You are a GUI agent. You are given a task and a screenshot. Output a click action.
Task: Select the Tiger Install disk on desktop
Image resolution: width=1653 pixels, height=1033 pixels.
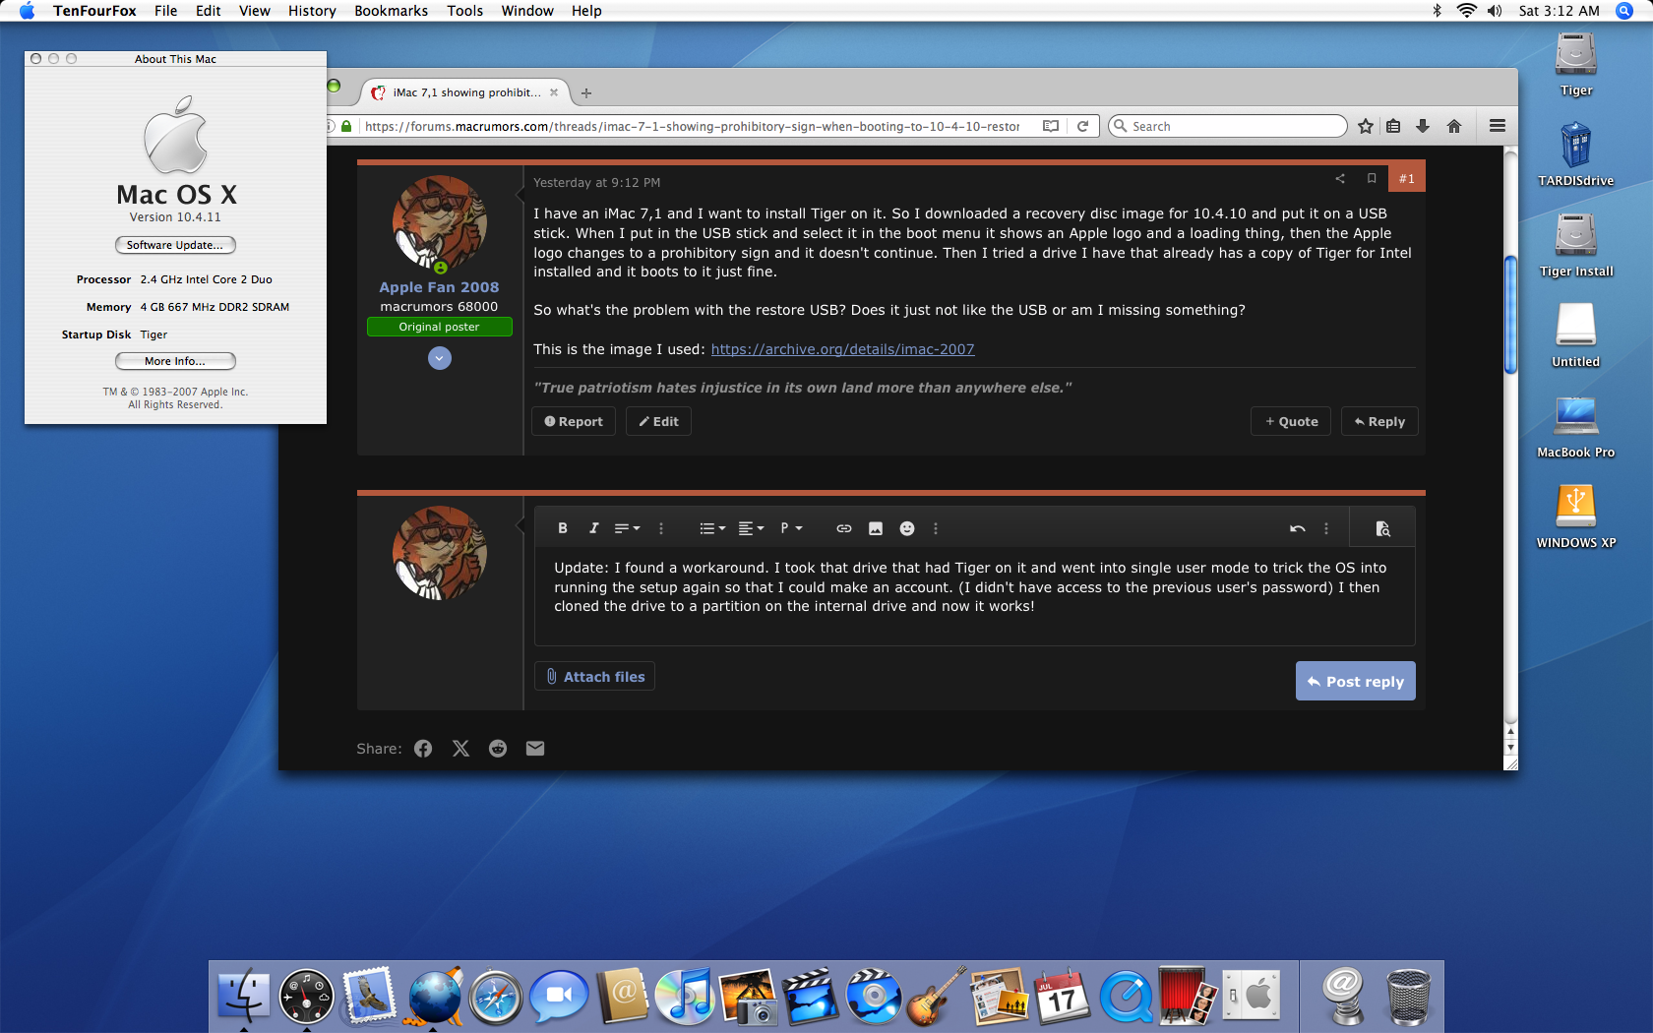pyautogui.click(x=1575, y=244)
